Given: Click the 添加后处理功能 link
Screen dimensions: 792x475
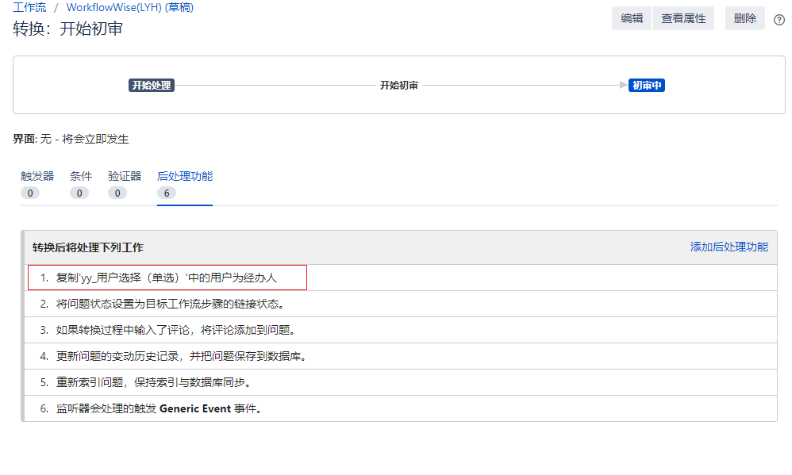Looking at the screenshot, I should click(x=729, y=247).
